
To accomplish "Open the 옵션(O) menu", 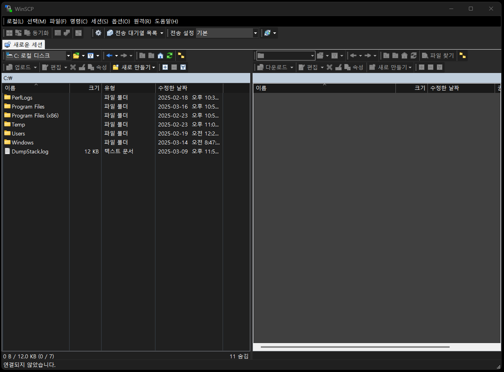I will point(121,21).
